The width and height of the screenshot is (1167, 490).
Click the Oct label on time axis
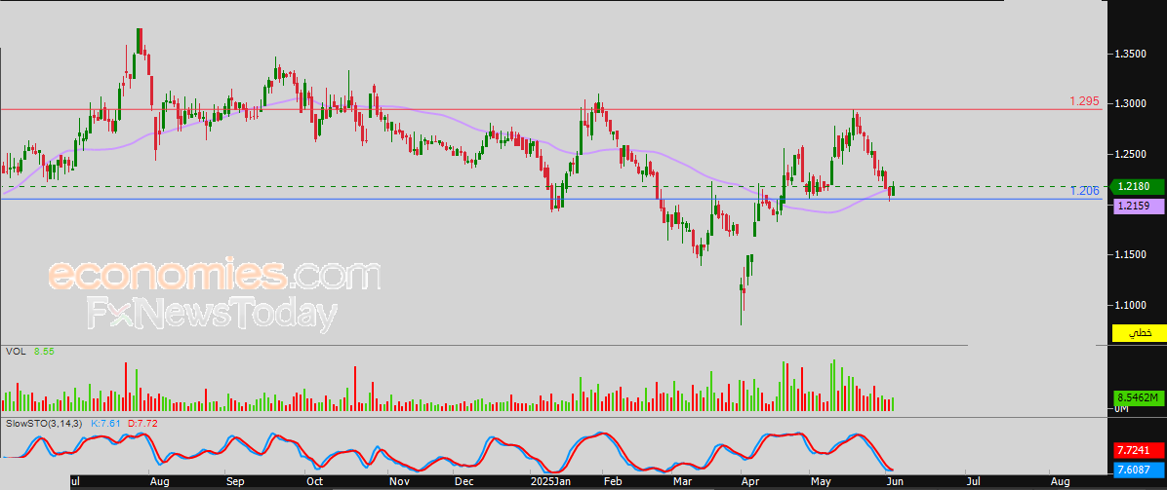point(315,482)
